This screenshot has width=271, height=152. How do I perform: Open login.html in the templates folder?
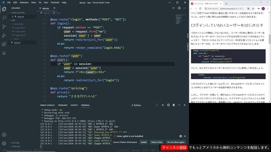click(20, 35)
